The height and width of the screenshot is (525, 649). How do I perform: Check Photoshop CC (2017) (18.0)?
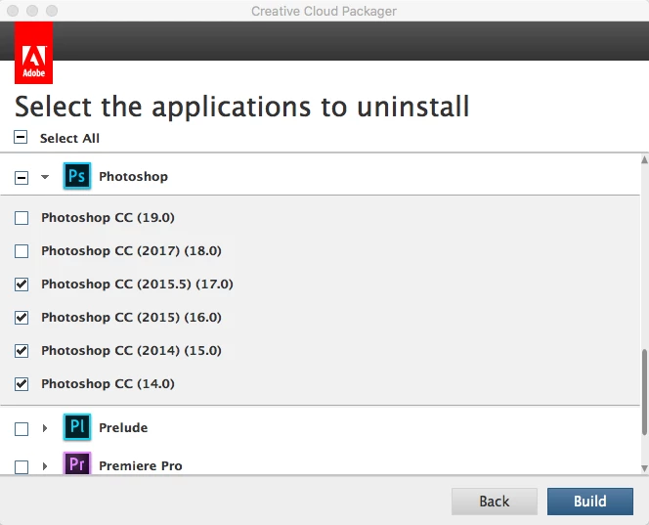[x=22, y=251]
